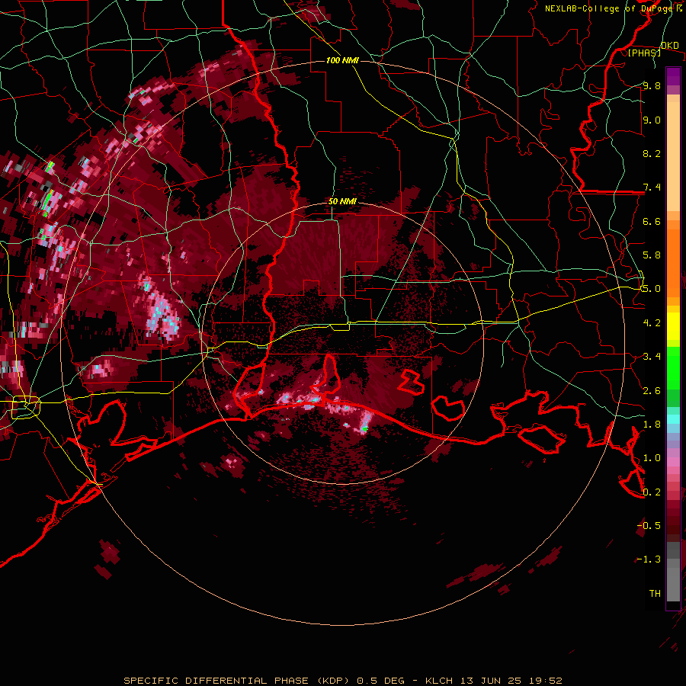686x686 pixels.
Task: Click the -0.5 value on color scale
Action: click(649, 526)
